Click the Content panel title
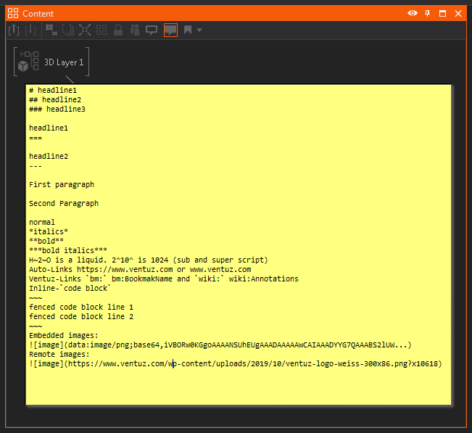The width and height of the screenshot is (472, 433). click(38, 14)
